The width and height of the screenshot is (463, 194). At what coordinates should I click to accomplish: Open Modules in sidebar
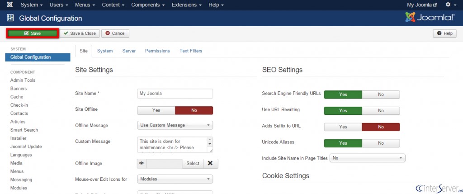tap(19, 188)
